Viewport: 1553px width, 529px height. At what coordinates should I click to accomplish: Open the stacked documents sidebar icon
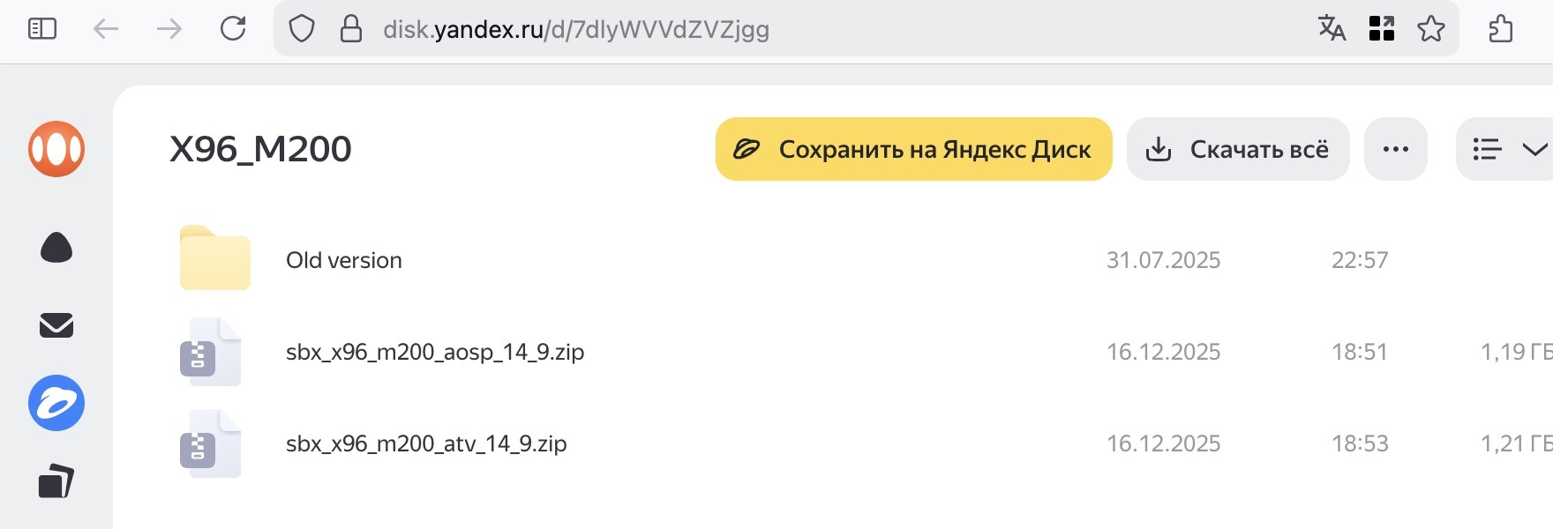[56, 481]
